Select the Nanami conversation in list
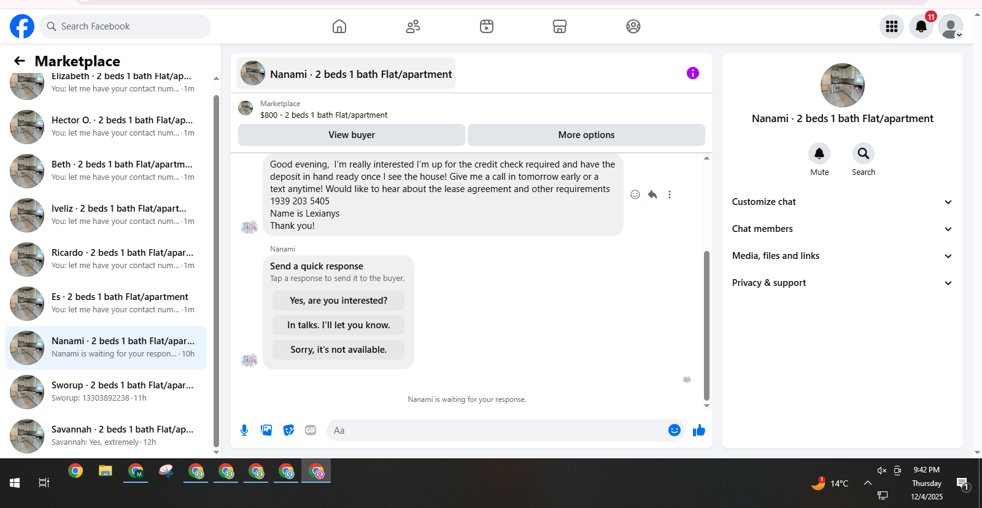This screenshot has height=508, width=982. tap(106, 348)
